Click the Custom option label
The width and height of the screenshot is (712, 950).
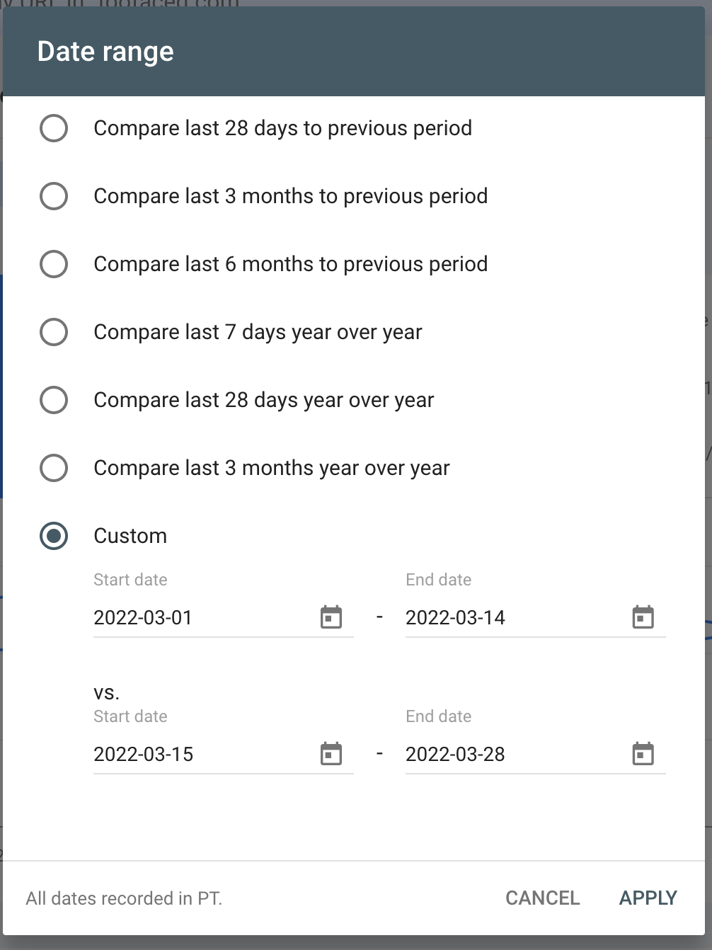[x=130, y=536]
